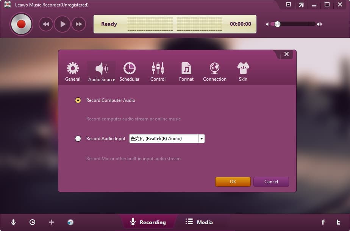Open the title bar dropdown menu icon
Screen dimensions: 350x231
pos(288,5)
